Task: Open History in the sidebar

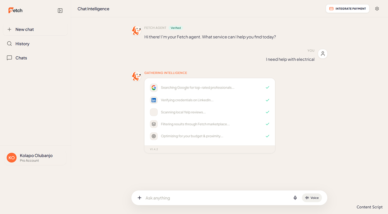Action: coord(35,44)
